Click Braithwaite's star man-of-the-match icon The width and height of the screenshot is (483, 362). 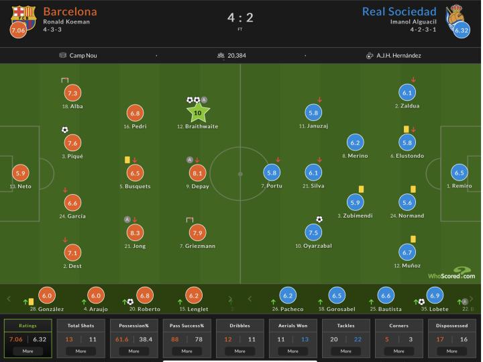197,113
